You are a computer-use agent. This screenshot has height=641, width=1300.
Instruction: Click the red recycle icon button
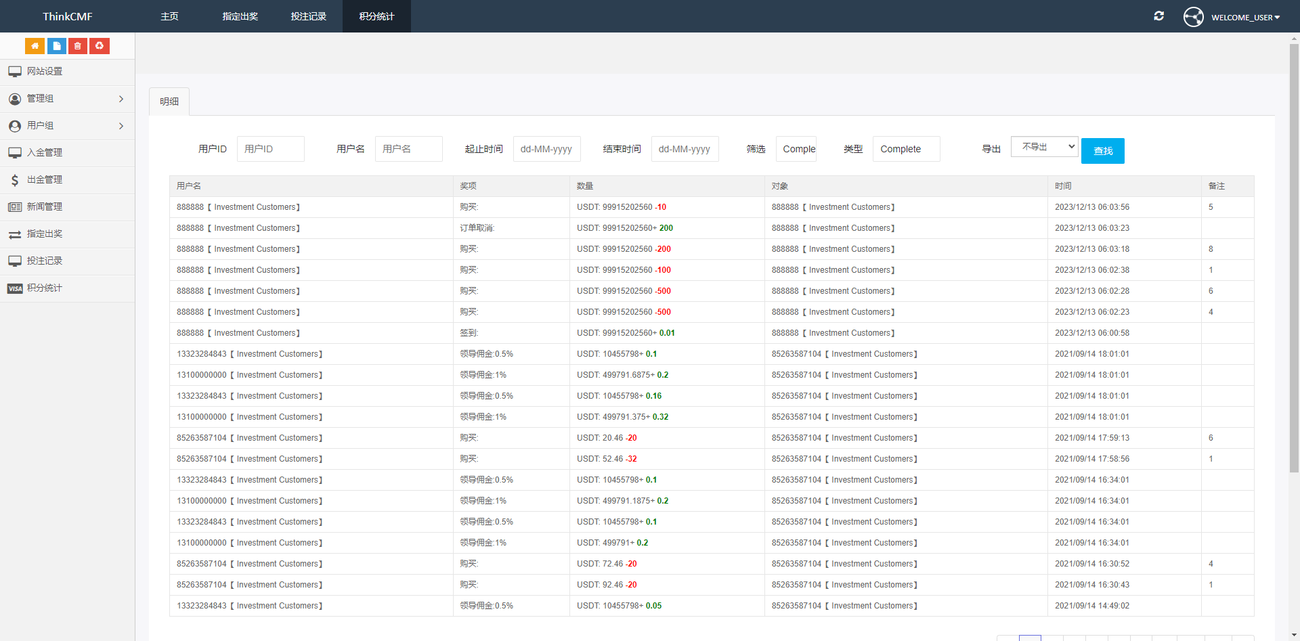coord(100,46)
